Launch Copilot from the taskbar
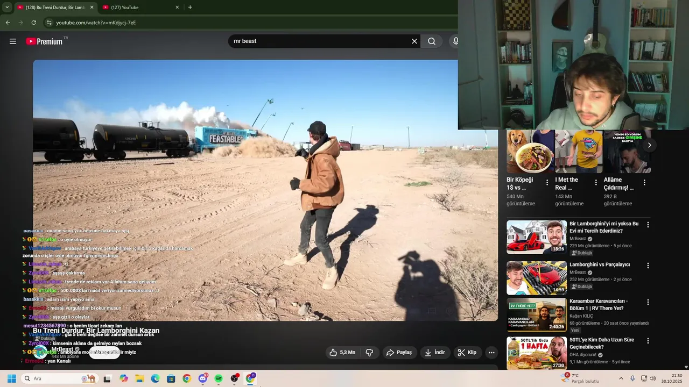 (x=124, y=378)
